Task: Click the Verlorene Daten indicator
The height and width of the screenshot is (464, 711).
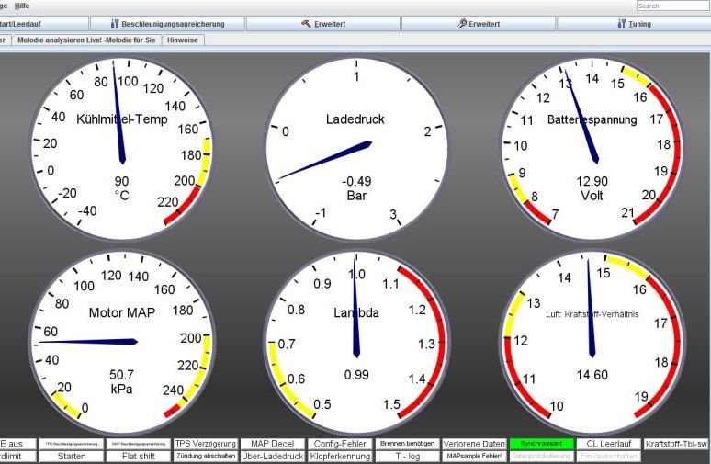Action: tap(474, 444)
